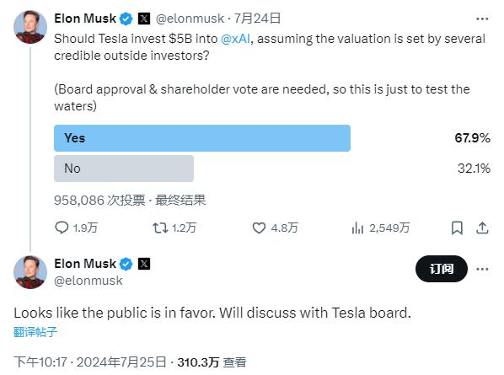Select the Yes poll result bar
This screenshot has width=504, height=375.
pos(202,138)
